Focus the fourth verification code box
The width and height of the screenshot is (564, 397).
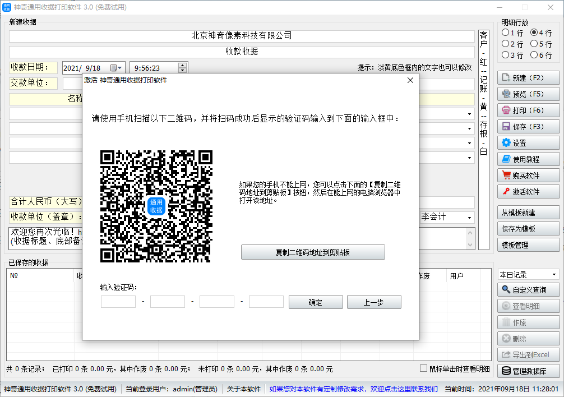tap(266, 302)
